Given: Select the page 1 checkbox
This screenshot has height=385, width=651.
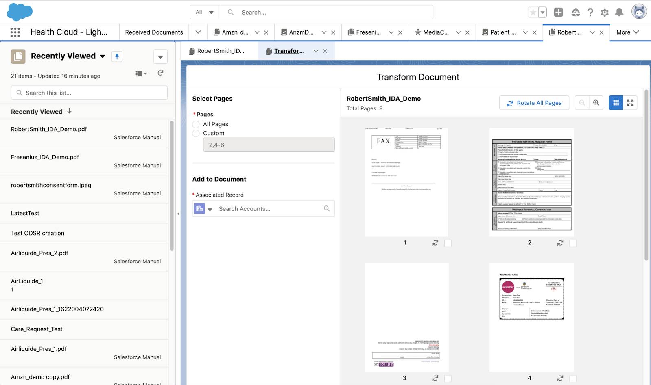Looking at the screenshot, I should 448,243.
